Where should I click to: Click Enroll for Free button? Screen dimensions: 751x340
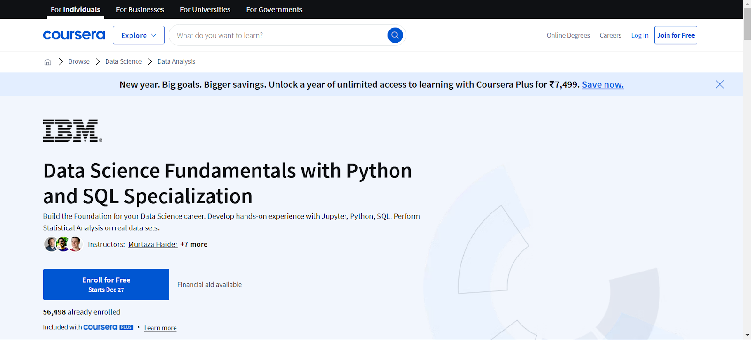click(106, 284)
